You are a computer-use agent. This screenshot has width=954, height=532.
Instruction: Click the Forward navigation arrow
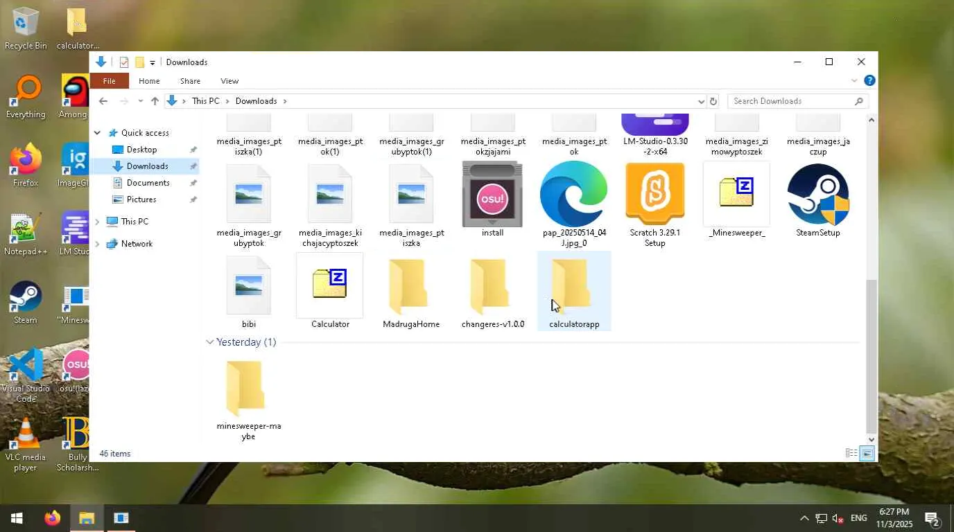tap(124, 101)
